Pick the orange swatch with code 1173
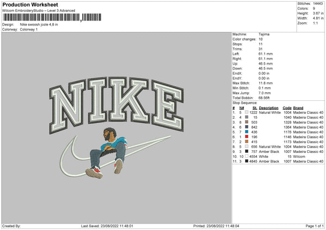Screen dimensions: 326x230 click(x=247, y=142)
